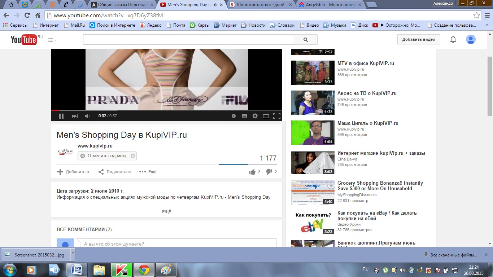Open Paint from the taskbar
Image resolution: width=493 pixels, height=277 pixels.
[166, 270]
